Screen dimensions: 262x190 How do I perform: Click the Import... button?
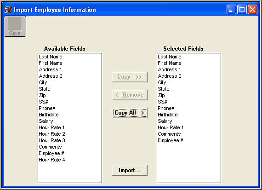[130, 170]
